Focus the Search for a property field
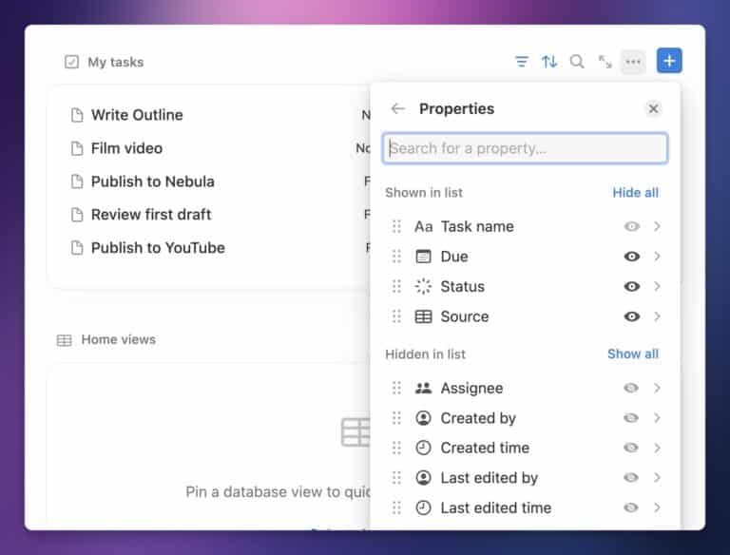 tap(525, 148)
